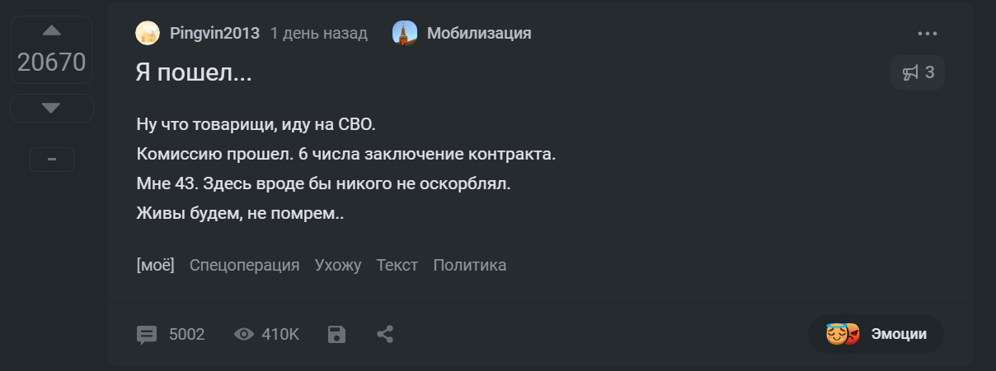996x371 pixels.
Task: Collapse the post with the minus button
Action: click(x=52, y=159)
